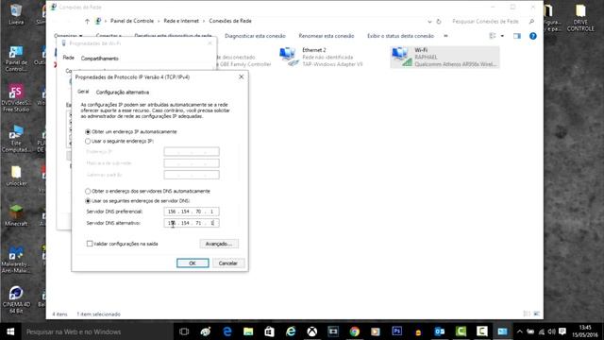604x340 pixels.
Task: Launch DVDVideoSoft Free Studio desktop icon
Action: (x=16, y=98)
